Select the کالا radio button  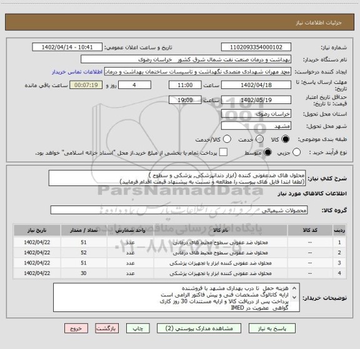pos(286,139)
